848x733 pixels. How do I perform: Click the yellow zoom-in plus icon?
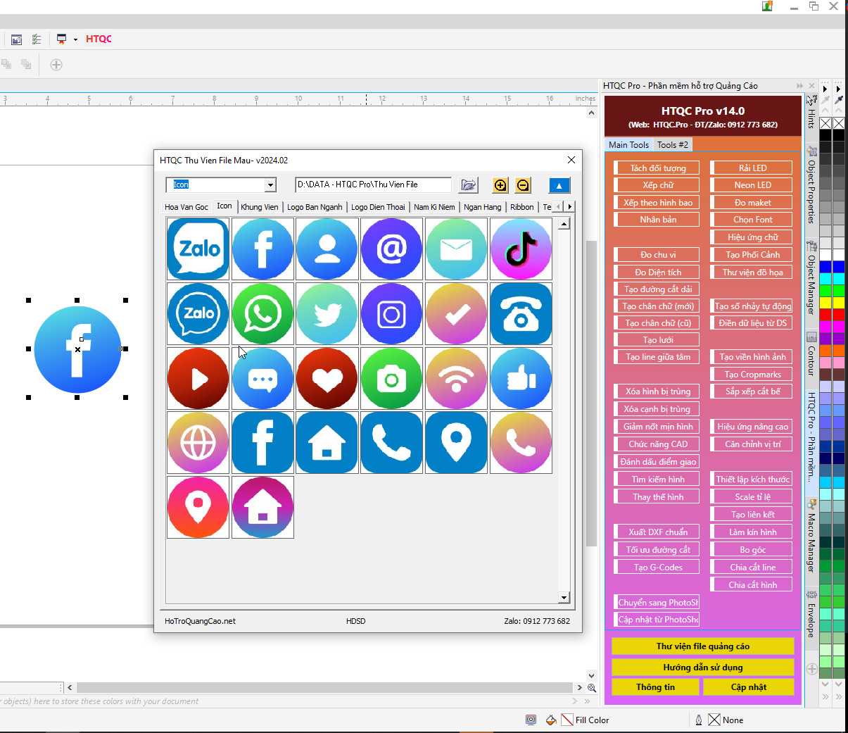click(500, 185)
